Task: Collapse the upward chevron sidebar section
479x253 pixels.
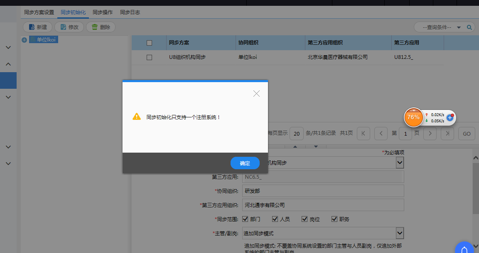Action: 8,64
